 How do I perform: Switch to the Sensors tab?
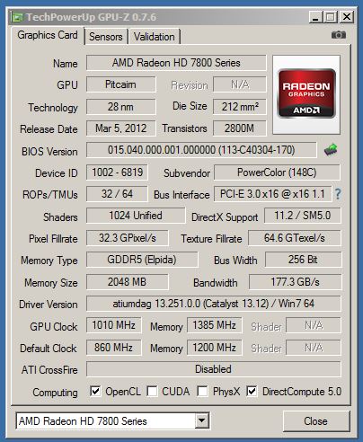106,37
